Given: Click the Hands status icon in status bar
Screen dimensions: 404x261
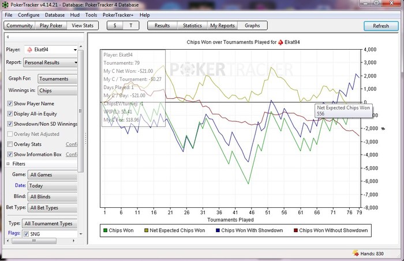Looking at the screenshot, I should tap(356, 253).
